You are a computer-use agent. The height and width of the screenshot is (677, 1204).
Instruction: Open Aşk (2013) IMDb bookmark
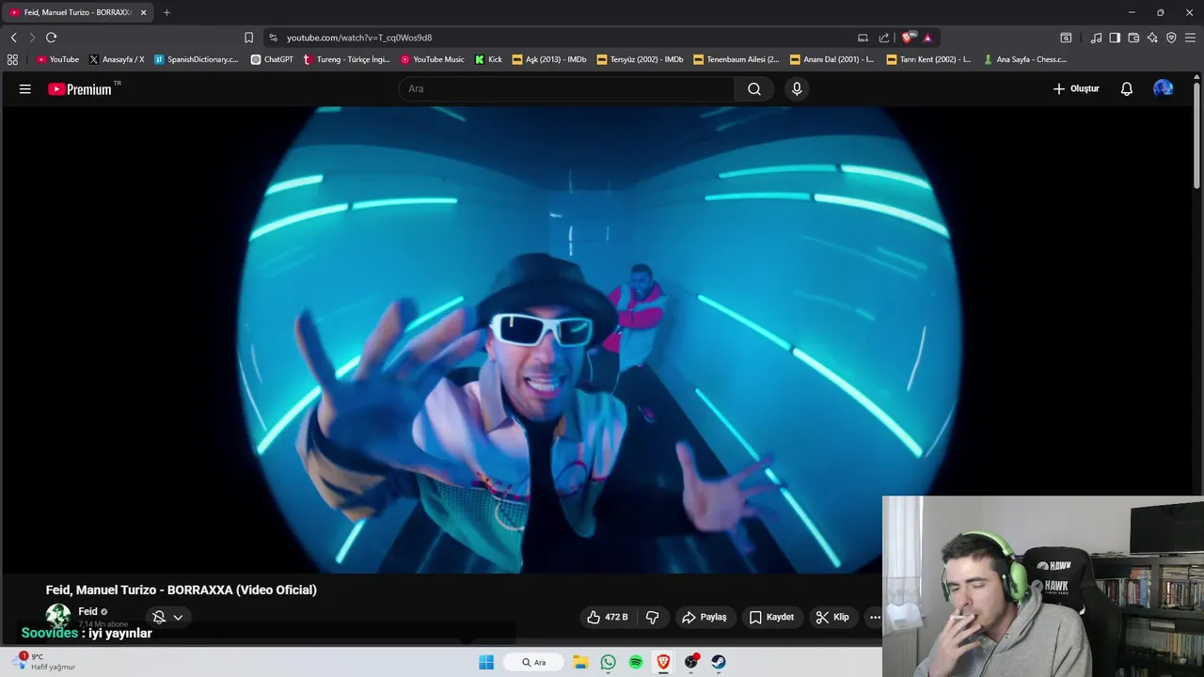click(x=549, y=59)
